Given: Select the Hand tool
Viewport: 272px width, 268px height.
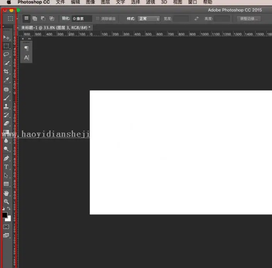Looking at the screenshot, I should (x=6, y=193).
